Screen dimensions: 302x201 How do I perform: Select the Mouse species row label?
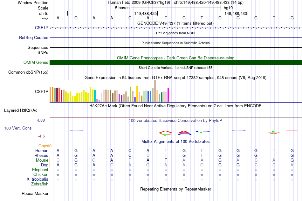(42, 160)
